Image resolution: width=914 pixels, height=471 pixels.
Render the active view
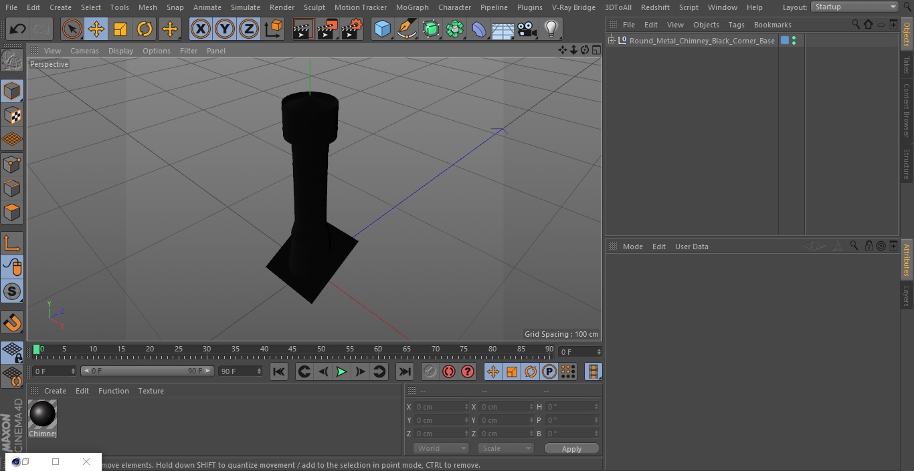(303, 29)
